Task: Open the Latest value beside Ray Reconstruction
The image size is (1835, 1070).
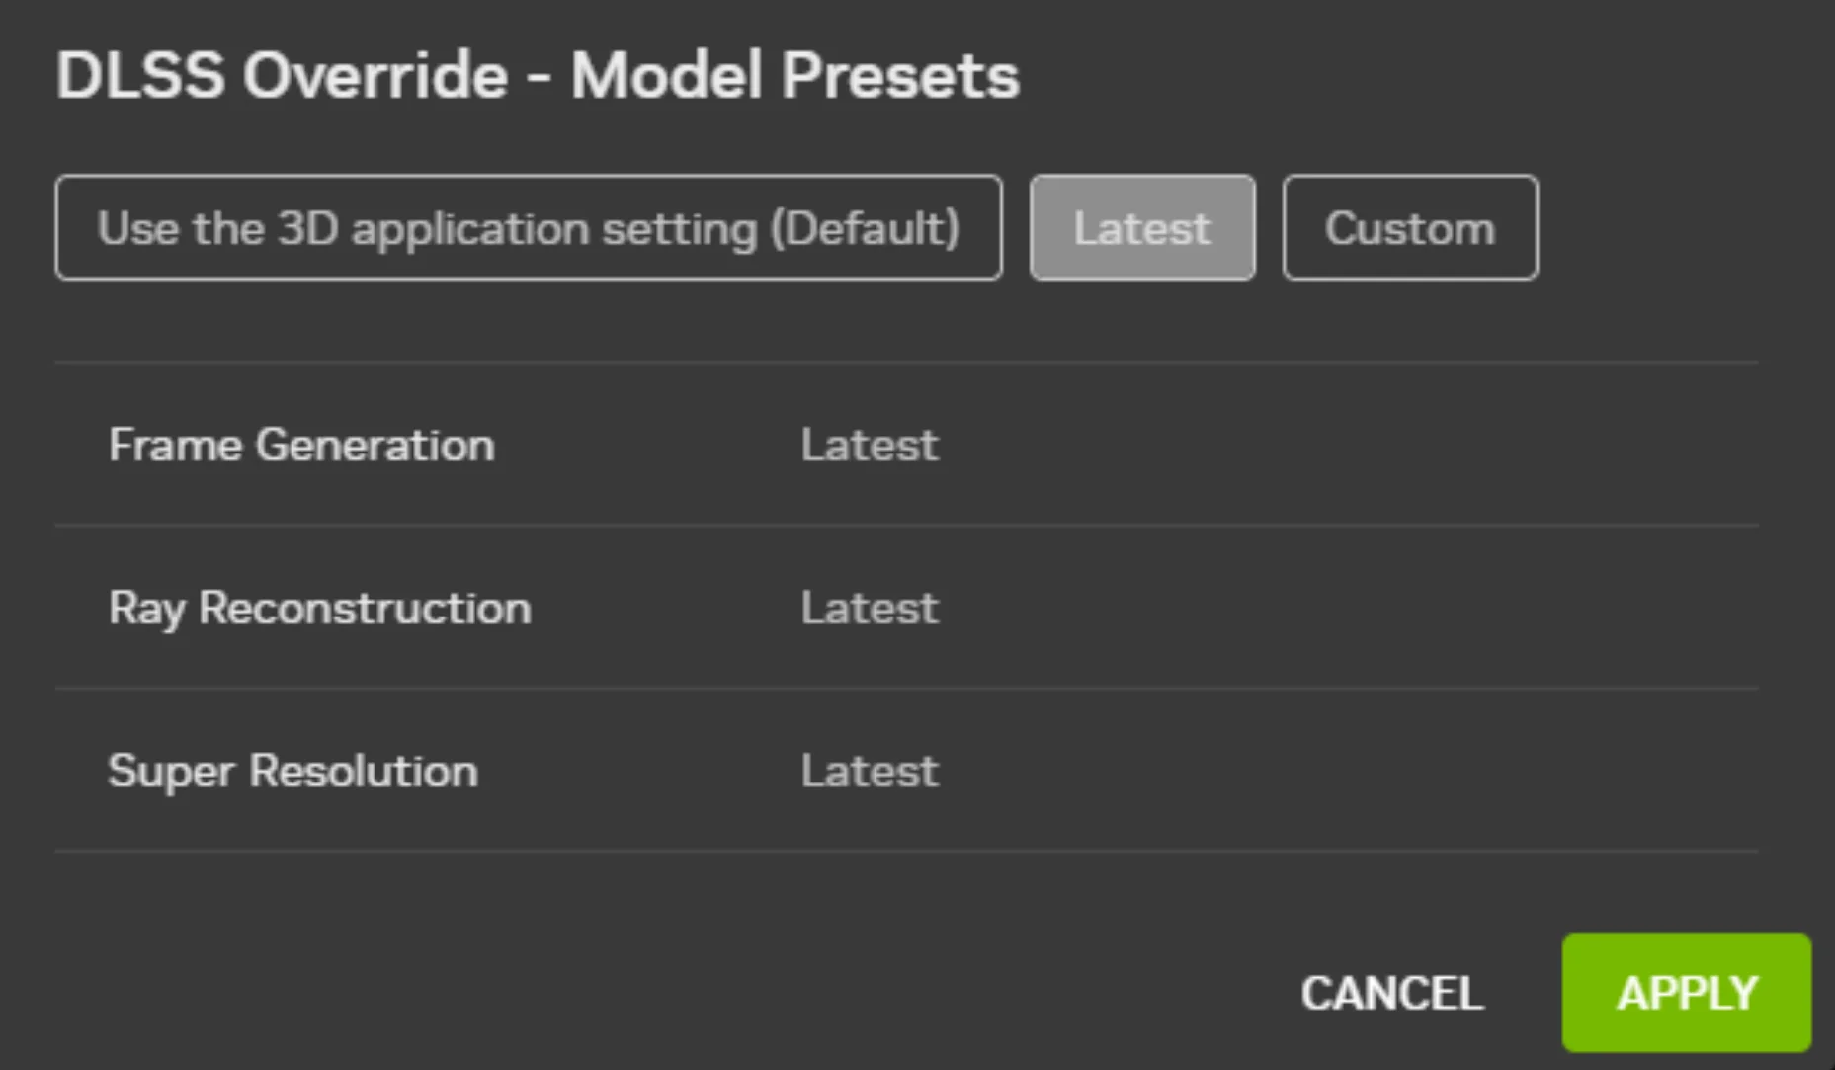Action: pos(869,608)
